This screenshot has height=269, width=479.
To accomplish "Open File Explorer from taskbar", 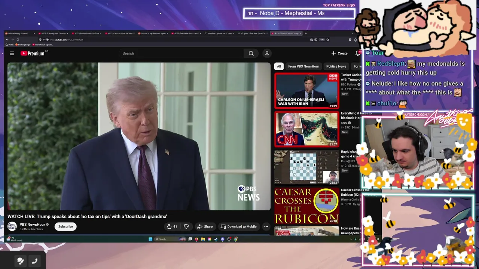I will click(203, 239).
